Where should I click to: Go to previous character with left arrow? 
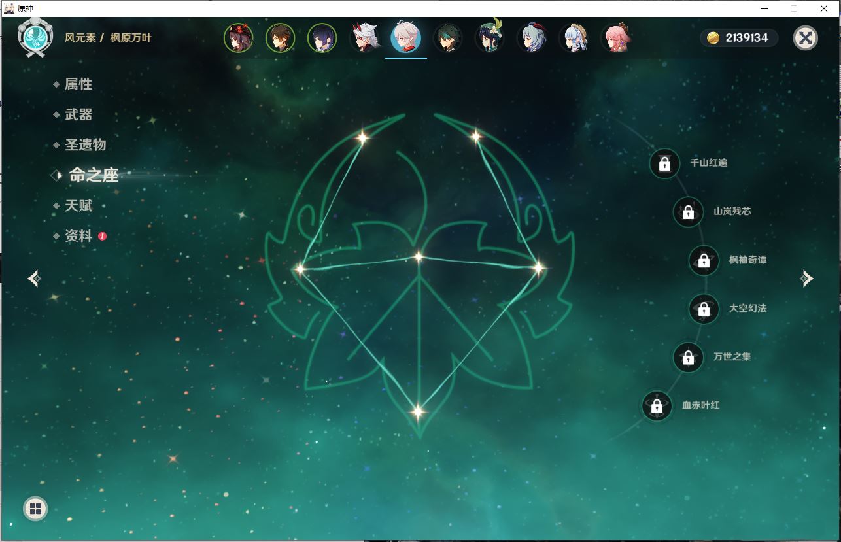(35, 279)
